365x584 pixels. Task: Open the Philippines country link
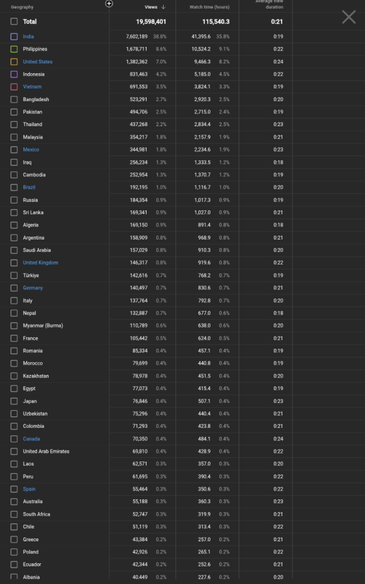coord(36,49)
